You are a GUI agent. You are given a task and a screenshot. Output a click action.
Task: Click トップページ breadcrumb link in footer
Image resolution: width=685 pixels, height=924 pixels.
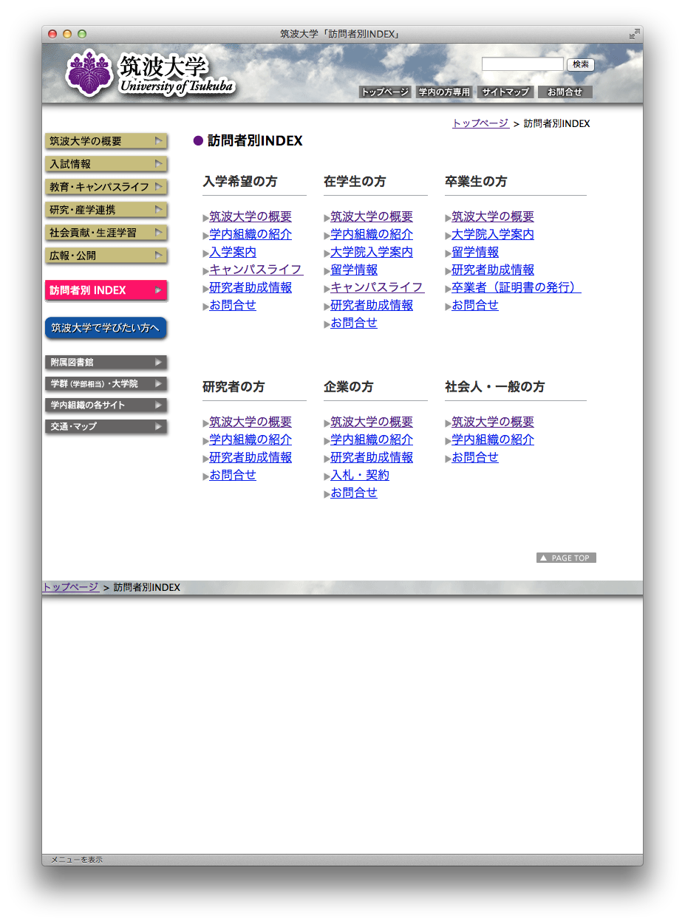71,587
